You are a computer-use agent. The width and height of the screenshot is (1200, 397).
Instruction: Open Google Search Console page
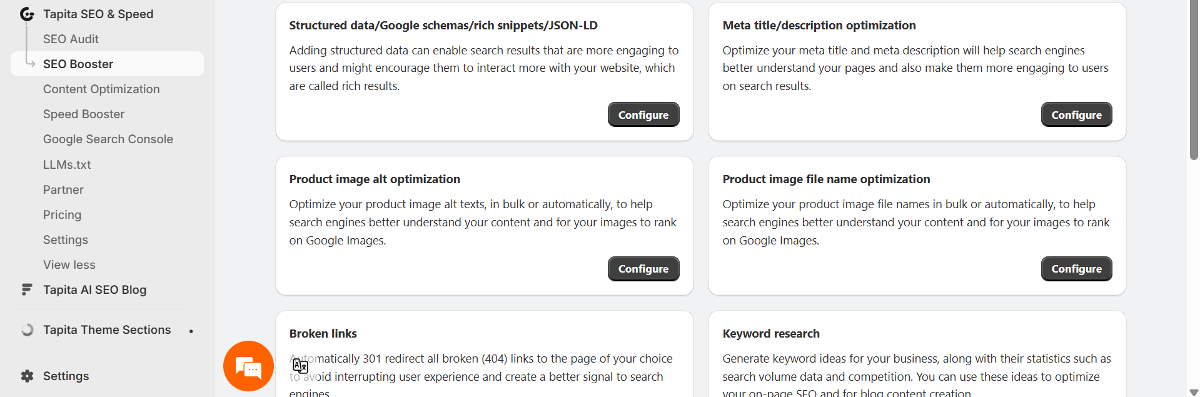pos(108,139)
